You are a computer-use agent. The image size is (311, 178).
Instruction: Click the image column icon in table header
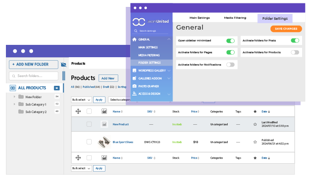coord(104,111)
